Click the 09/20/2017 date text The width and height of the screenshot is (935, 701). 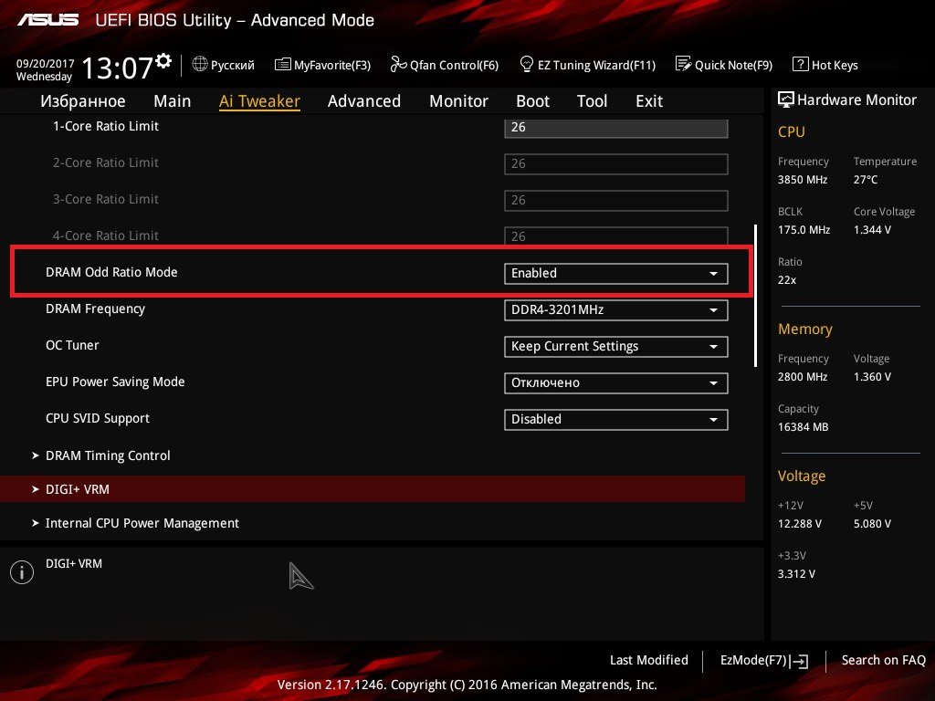tap(46, 63)
